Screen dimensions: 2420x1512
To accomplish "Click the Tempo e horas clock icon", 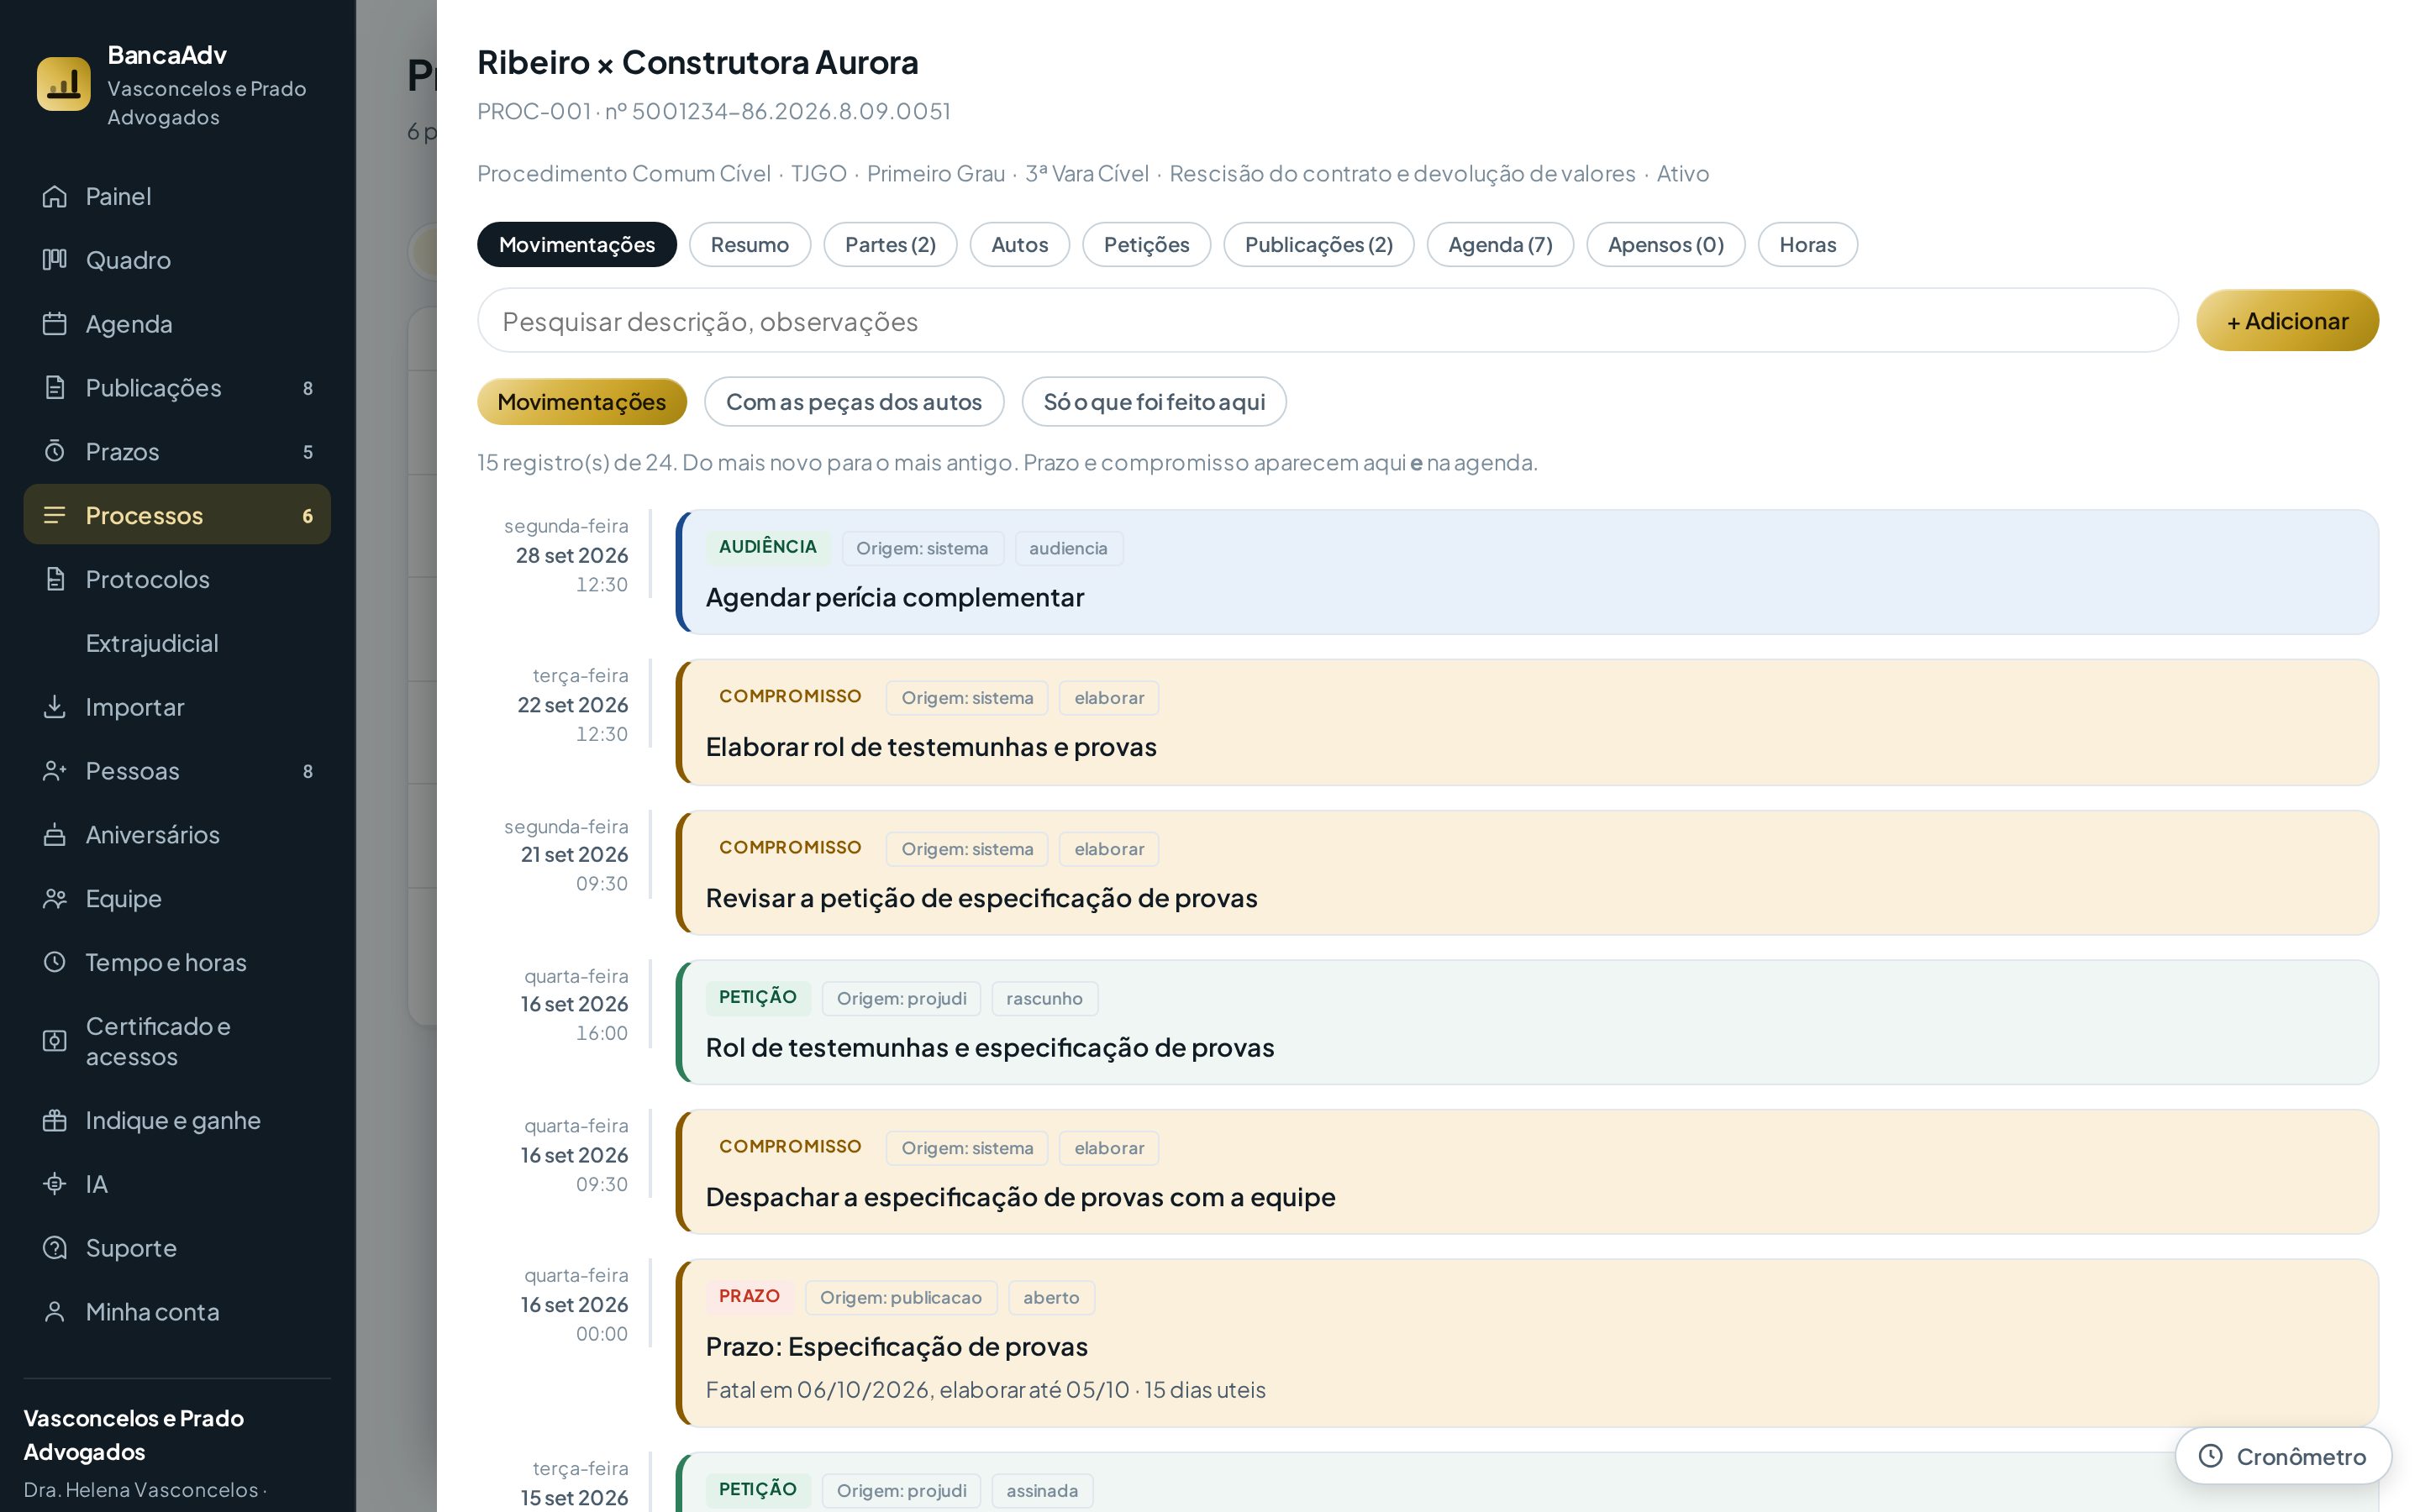I will coord(55,962).
